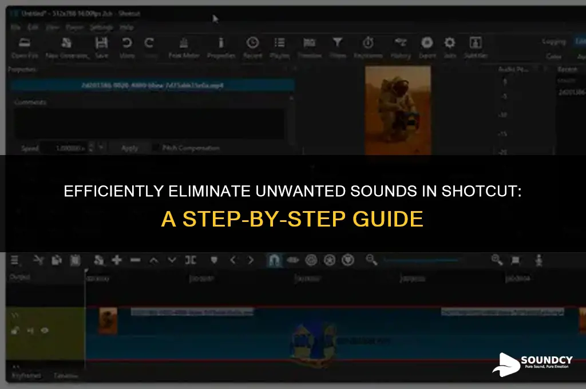586x389 pixels.
Task: Switch to the Logging layout
Action: 554,42
